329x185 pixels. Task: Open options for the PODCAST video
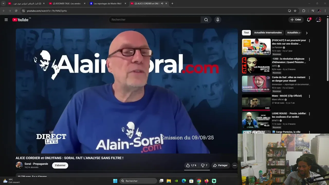pos(309,41)
